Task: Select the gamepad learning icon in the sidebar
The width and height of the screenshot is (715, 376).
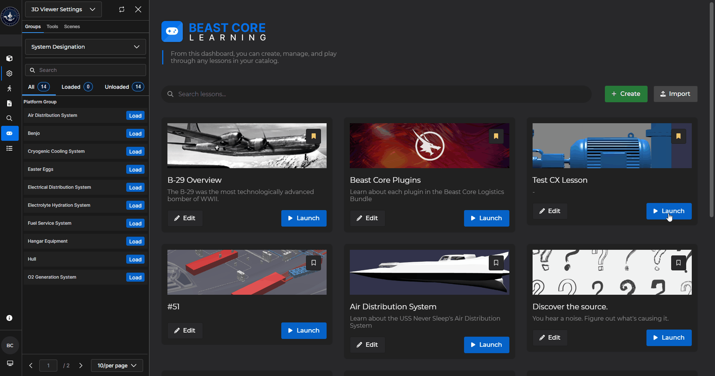Action: tap(10, 133)
